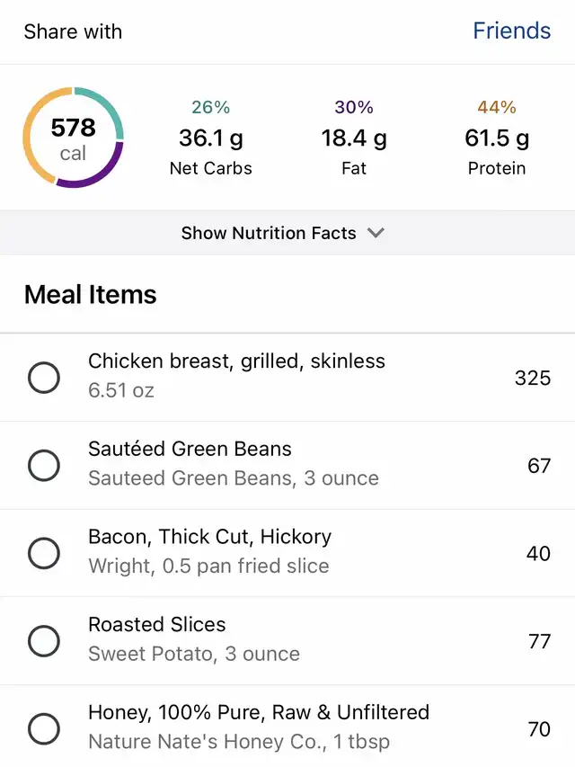The height and width of the screenshot is (767, 575).
Task: Select Sautéed Green Beans radio circle
Action: (44, 465)
